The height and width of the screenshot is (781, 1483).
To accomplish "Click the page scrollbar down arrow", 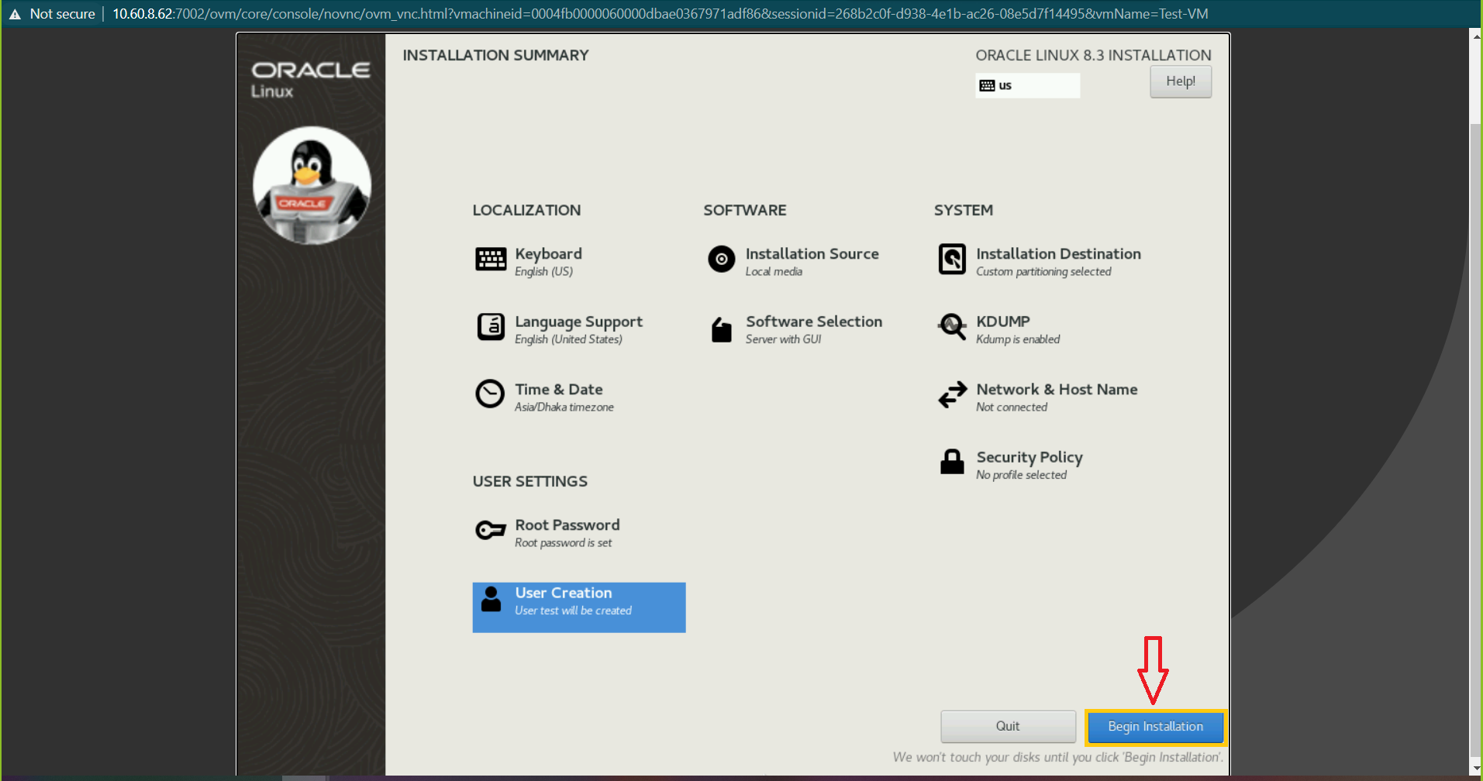I will 1476,768.
